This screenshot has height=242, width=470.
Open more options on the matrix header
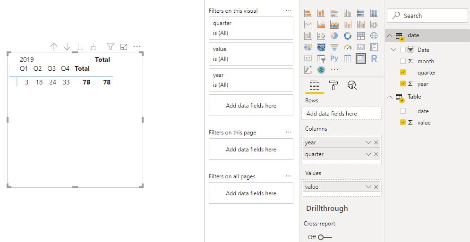tap(137, 46)
